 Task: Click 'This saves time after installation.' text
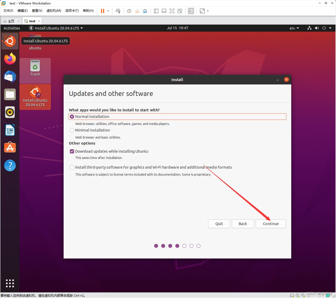pyautogui.click(x=99, y=158)
